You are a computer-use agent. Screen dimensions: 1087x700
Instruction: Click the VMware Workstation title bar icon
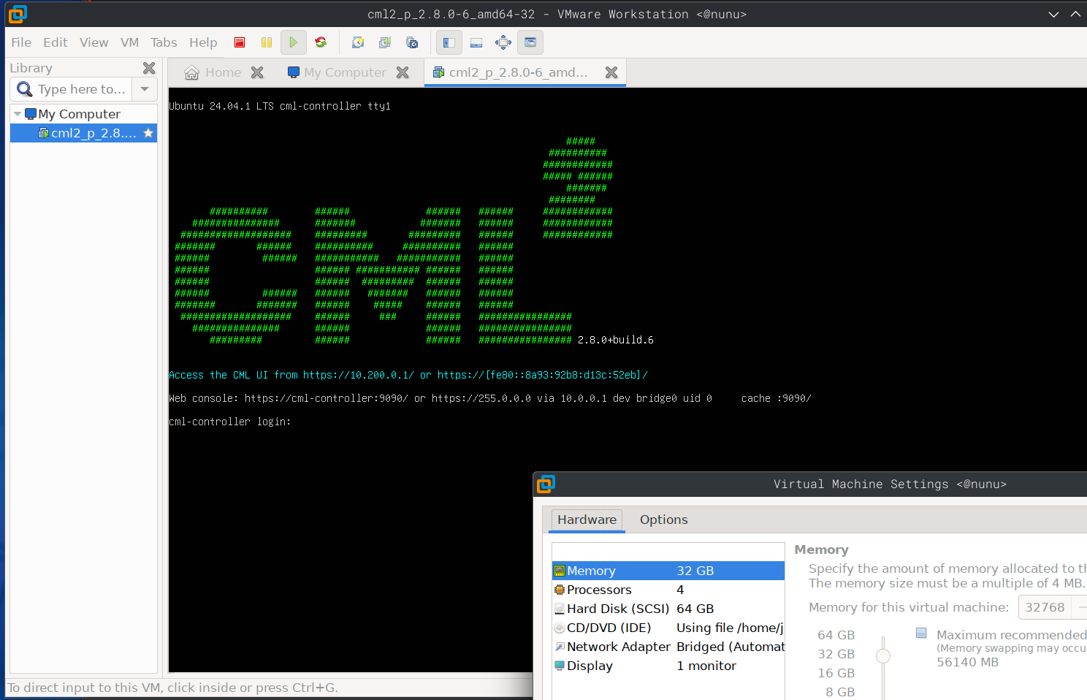[x=18, y=14]
